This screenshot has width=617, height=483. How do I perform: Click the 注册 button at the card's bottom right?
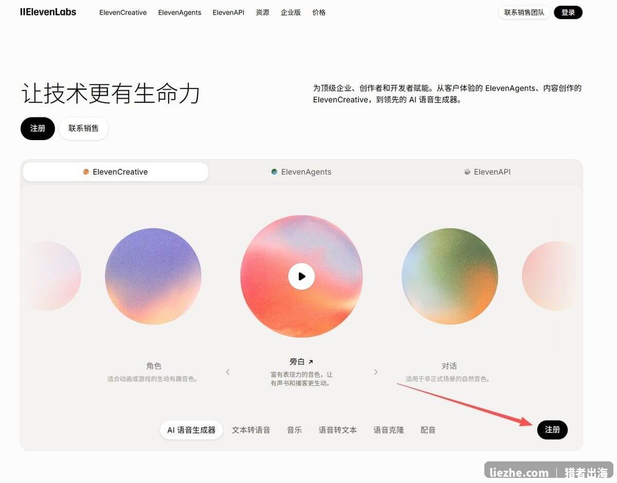552,430
